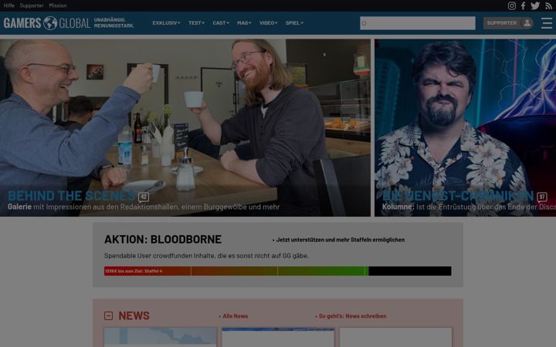Click the Gamers Global wordmark
556x347 pixels.
(47, 23)
